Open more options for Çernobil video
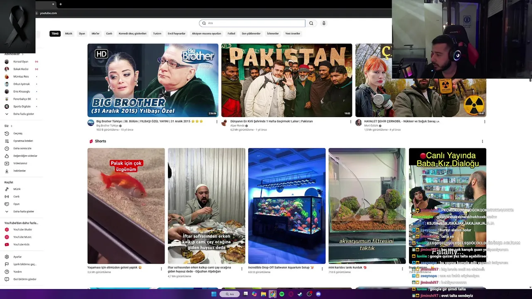Viewport: 532px width, 299px height. pos(484,122)
